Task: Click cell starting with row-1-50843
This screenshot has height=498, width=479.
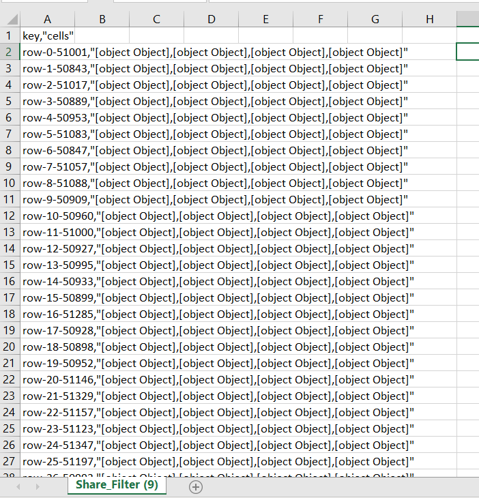Action: point(47,68)
